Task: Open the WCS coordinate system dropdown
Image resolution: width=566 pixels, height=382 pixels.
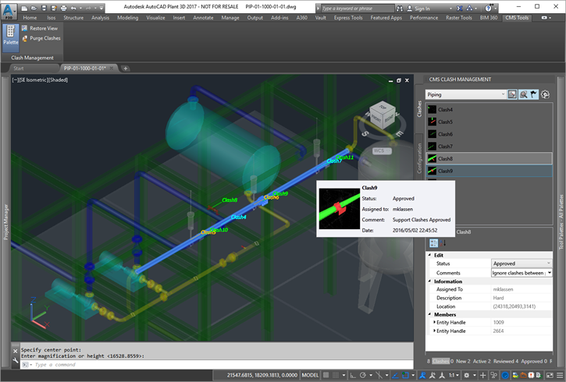Action: (382, 150)
